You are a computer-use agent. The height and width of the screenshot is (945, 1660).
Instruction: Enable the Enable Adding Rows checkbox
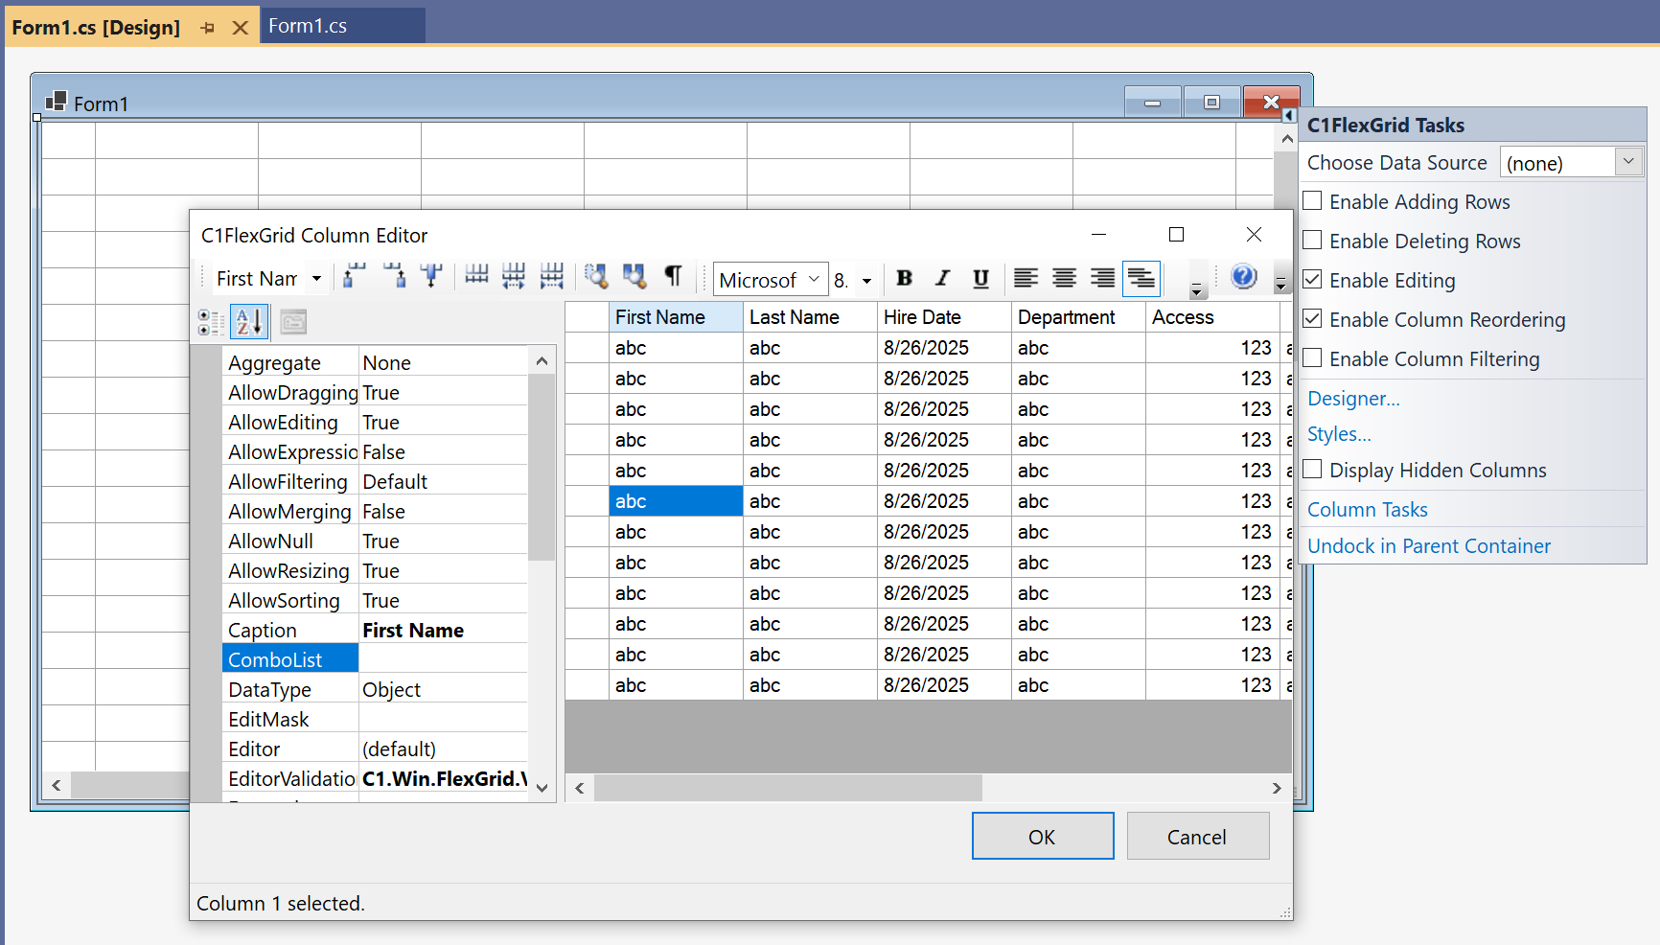click(x=1312, y=200)
